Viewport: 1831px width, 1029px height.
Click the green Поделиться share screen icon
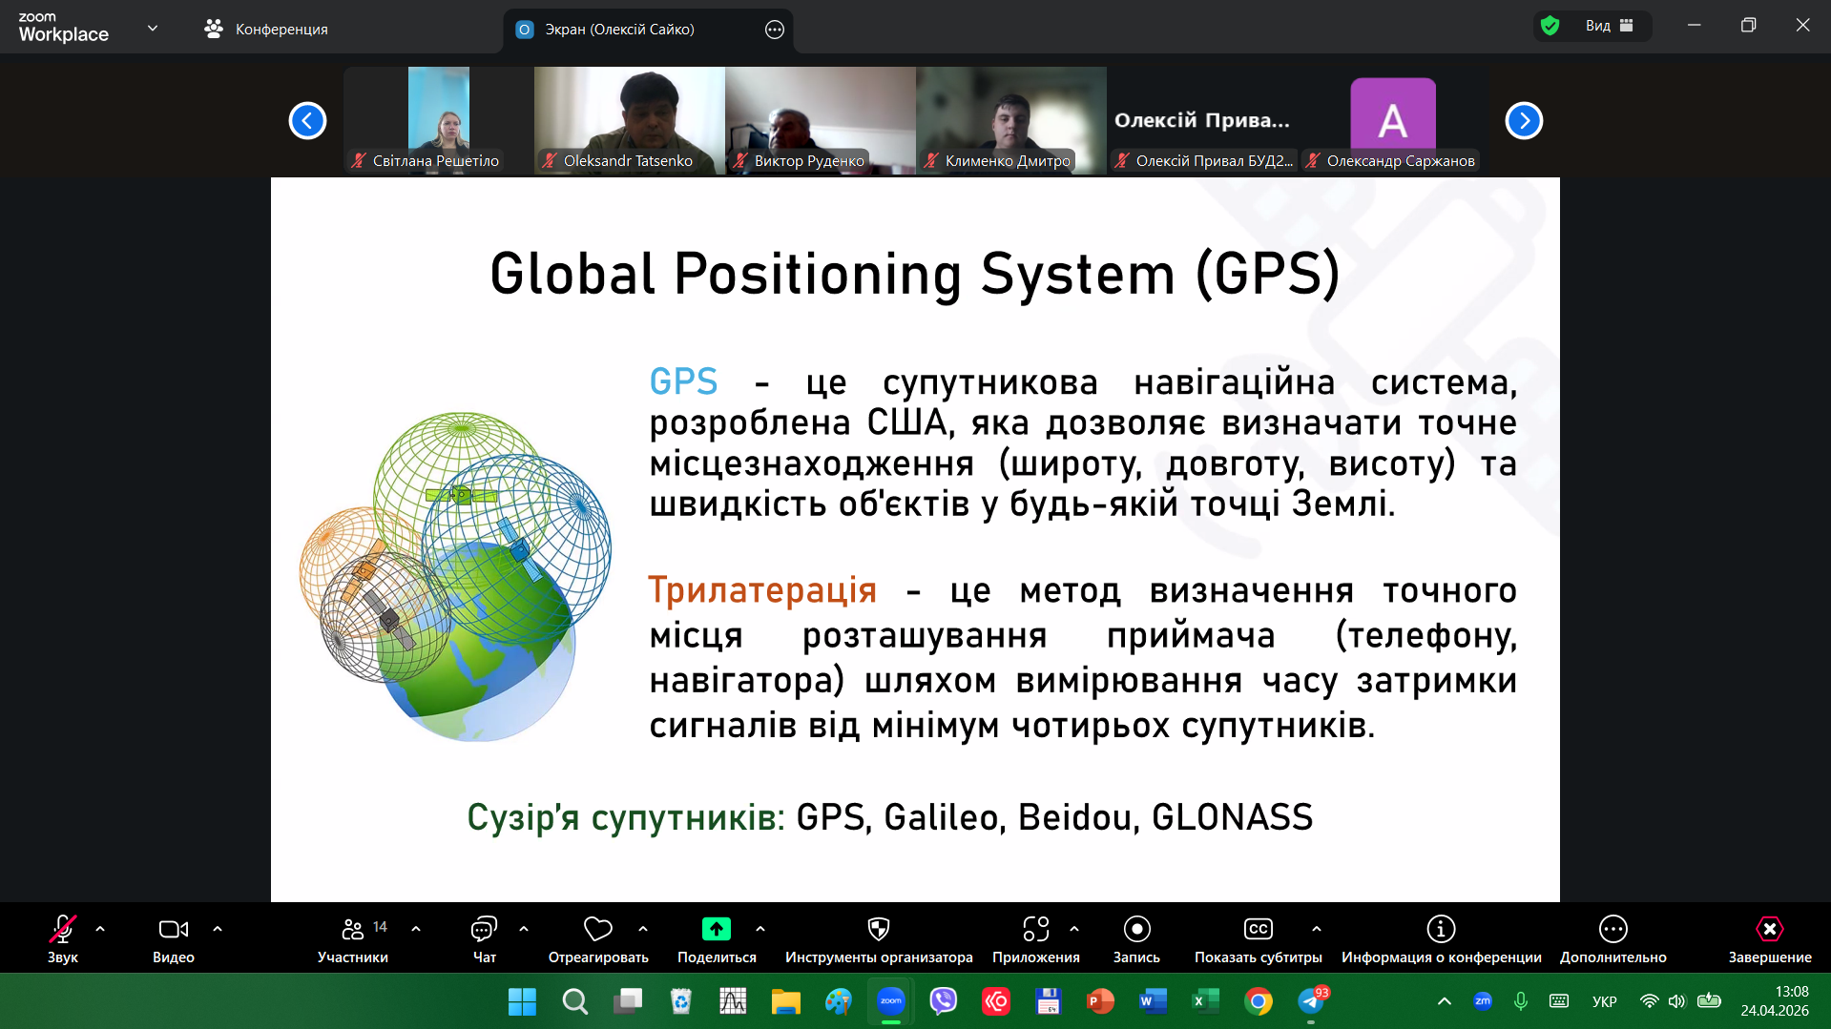tap(716, 930)
